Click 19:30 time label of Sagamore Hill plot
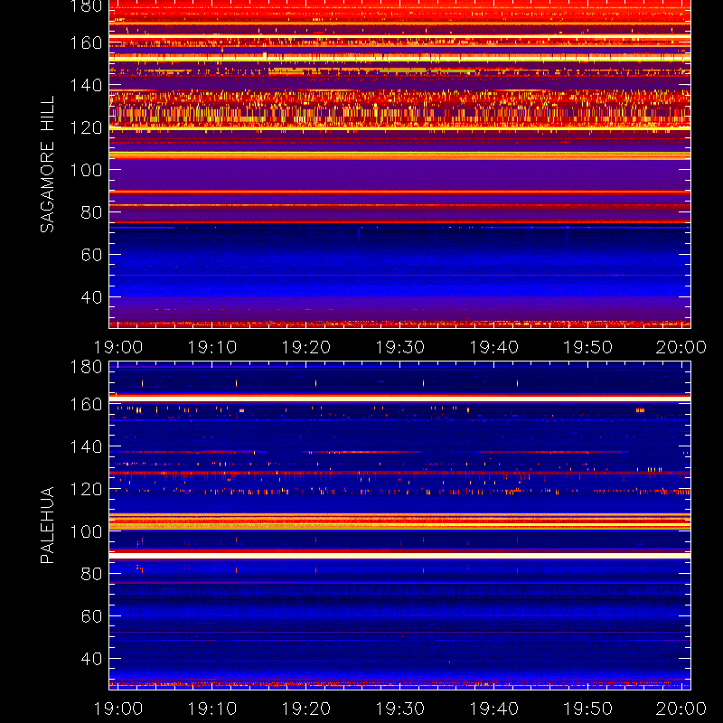 point(399,347)
